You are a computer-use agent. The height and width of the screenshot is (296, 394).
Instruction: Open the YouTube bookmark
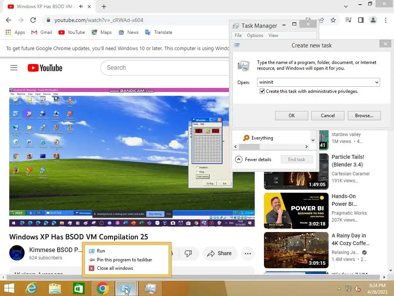[72, 32]
